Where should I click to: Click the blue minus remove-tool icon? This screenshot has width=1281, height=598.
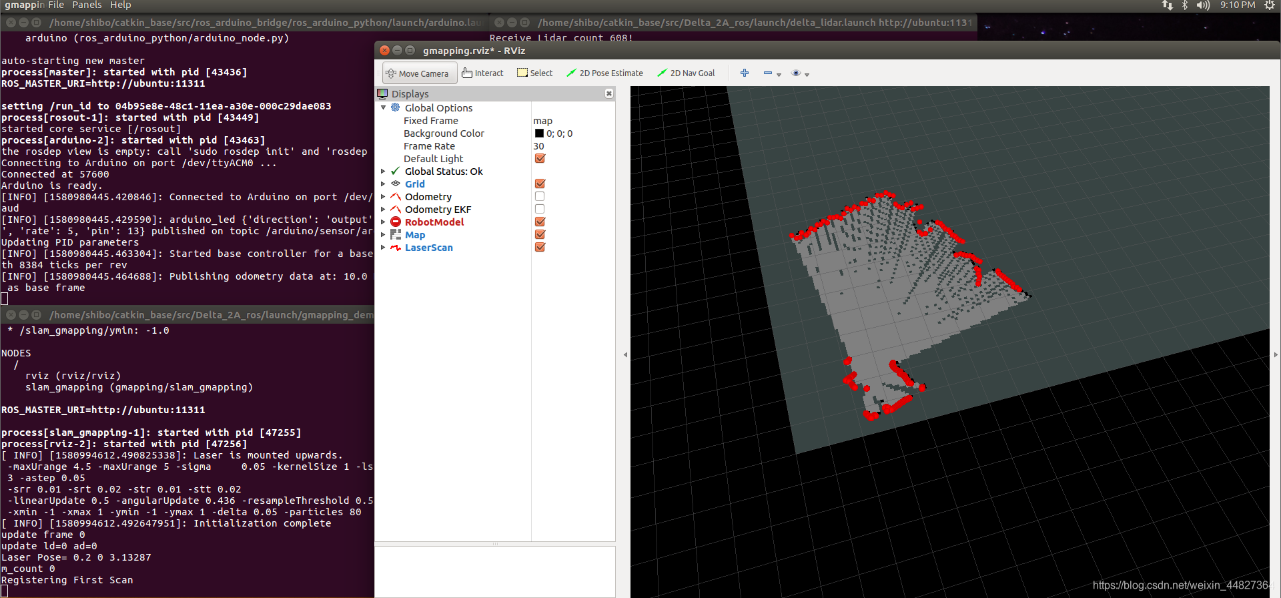click(768, 73)
